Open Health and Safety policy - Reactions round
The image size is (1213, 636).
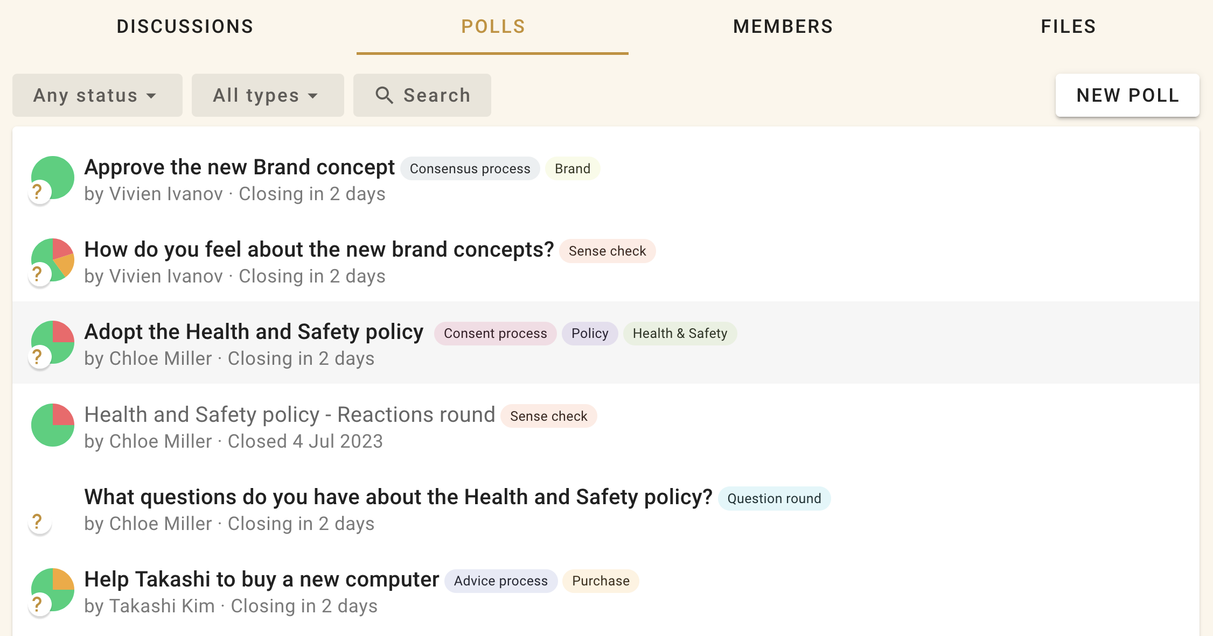[289, 415]
